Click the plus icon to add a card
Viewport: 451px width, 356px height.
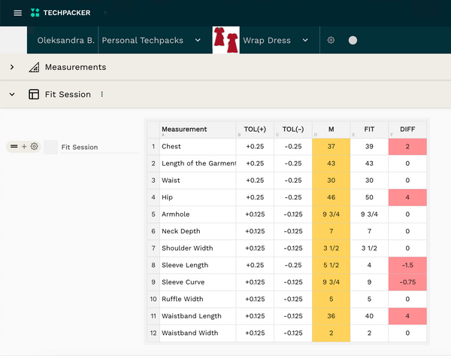pos(23,147)
